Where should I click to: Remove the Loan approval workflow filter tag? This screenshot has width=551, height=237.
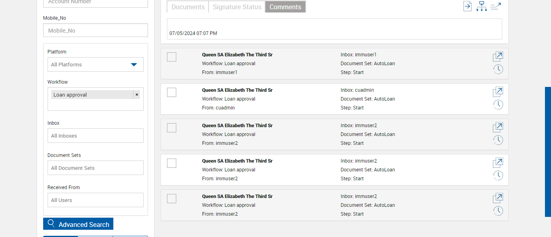(137, 95)
